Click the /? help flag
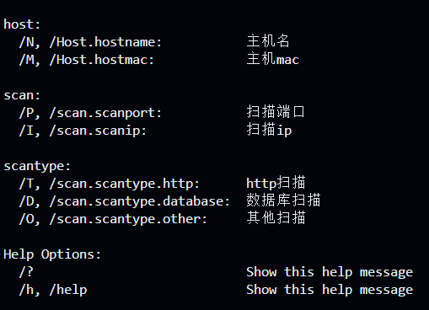Image resolution: width=429 pixels, height=310 pixels. [x=26, y=272]
